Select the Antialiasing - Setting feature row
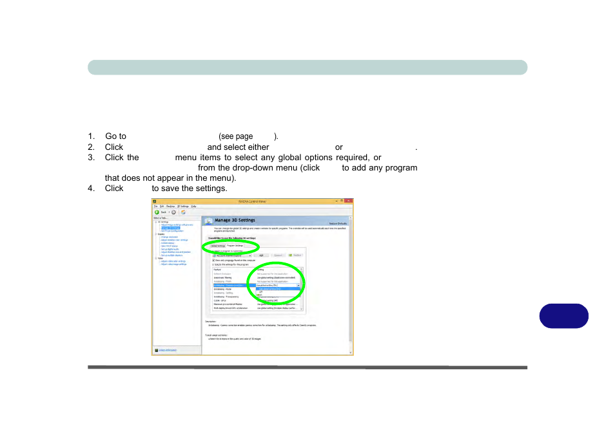 234,293
